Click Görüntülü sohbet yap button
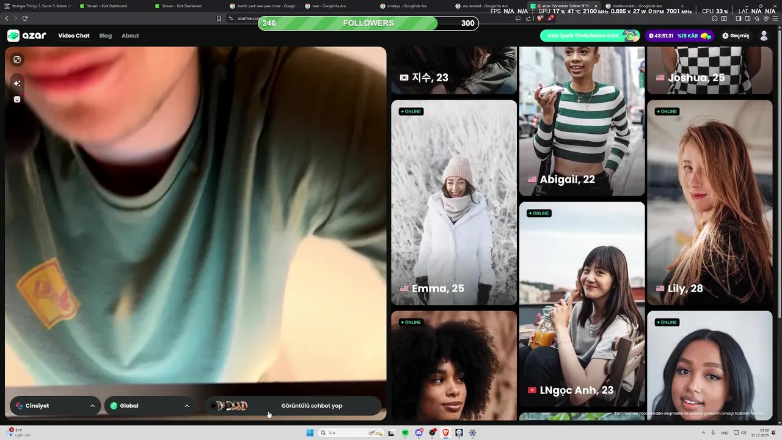This screenshot has width=782, height=440. (x=293, y=406)
